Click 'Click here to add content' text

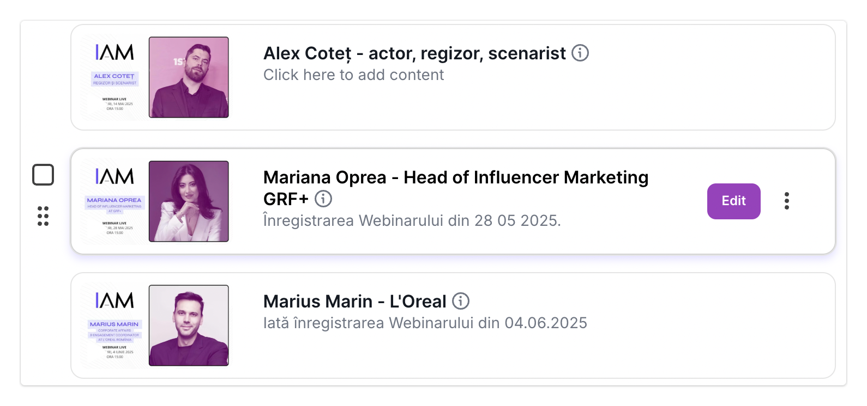(x=353, y=75)
